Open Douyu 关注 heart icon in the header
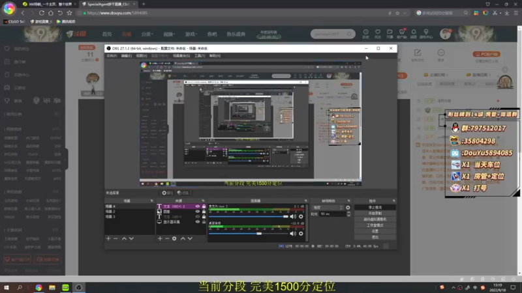This screenshot has height=293, width=522. click(x=378, y=34)
